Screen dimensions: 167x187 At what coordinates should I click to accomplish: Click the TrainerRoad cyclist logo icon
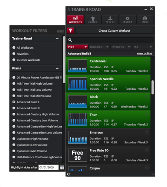pyautogui.click(x=69, y=9)
